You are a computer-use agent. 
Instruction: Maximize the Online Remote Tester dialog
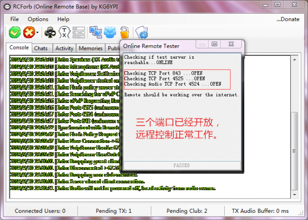pos(214,44)
